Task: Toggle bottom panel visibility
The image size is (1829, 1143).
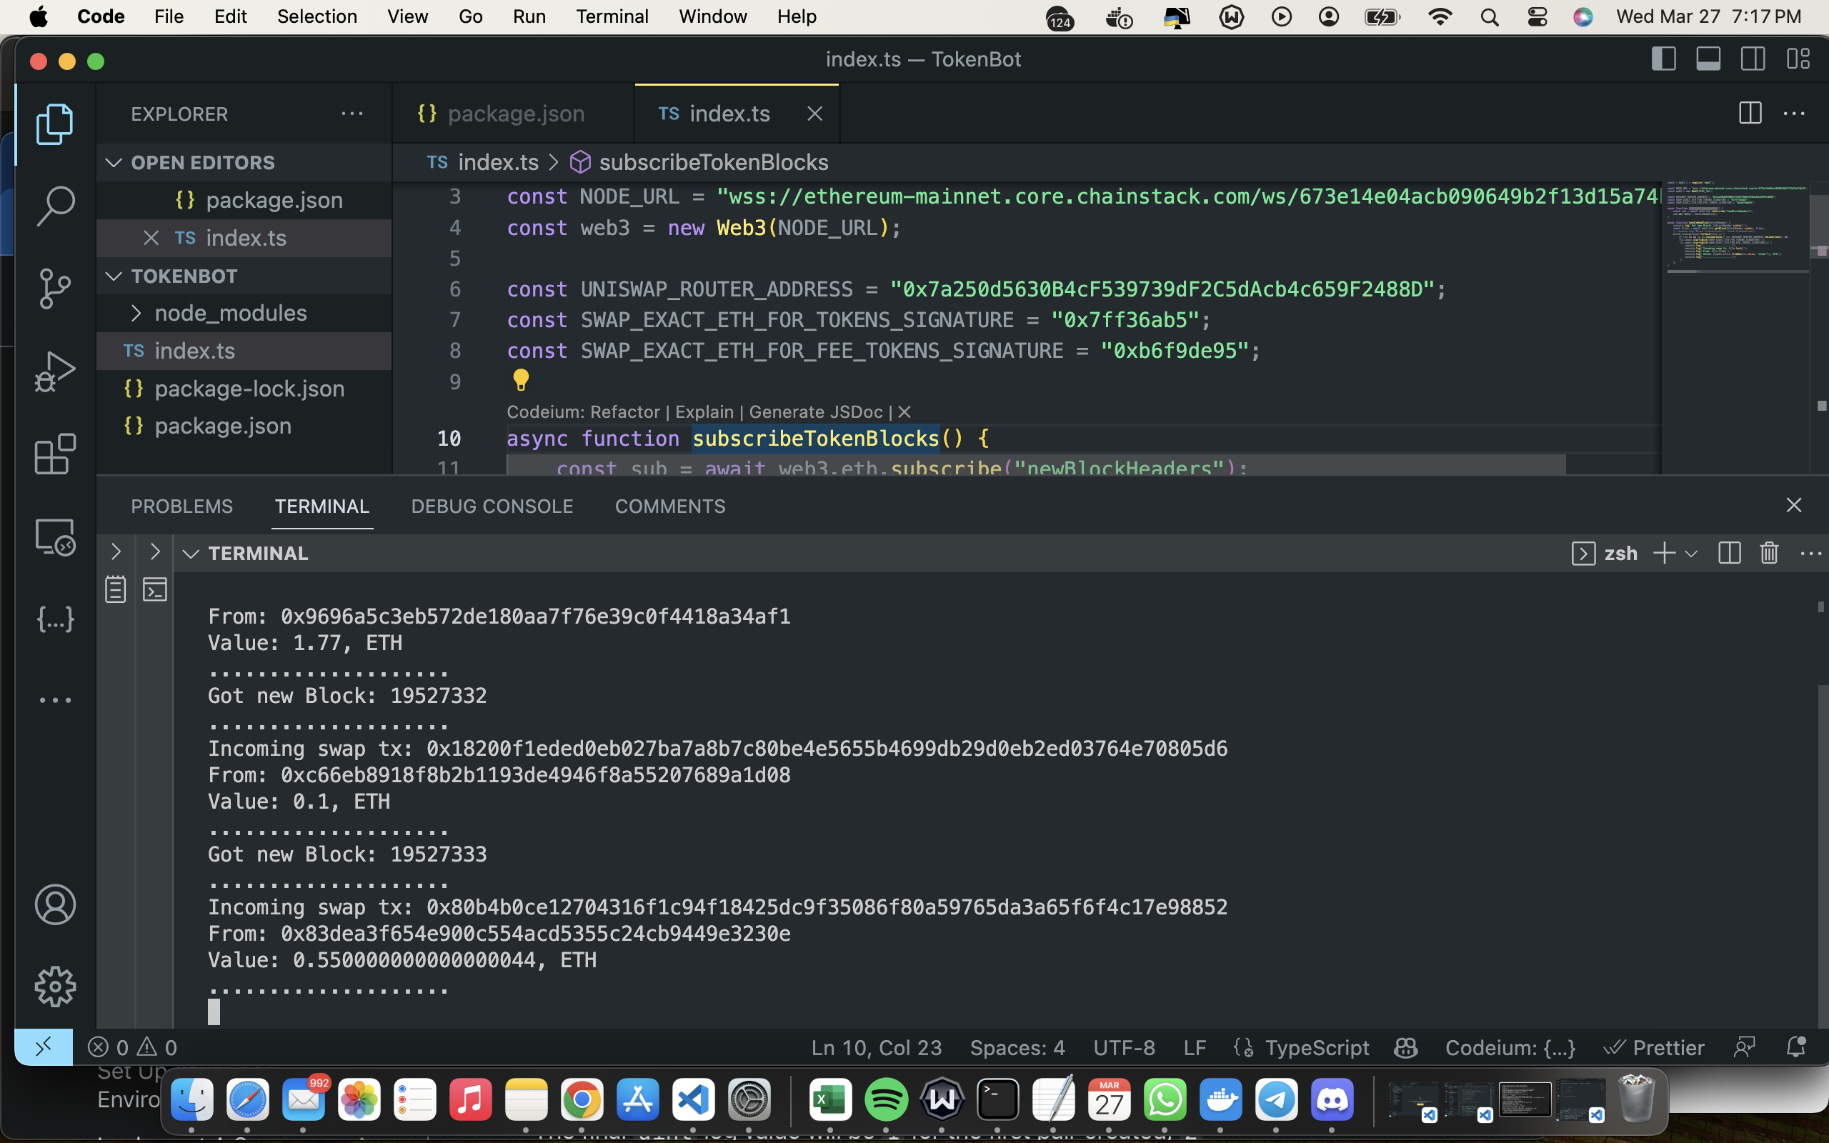Action: 1708,59
